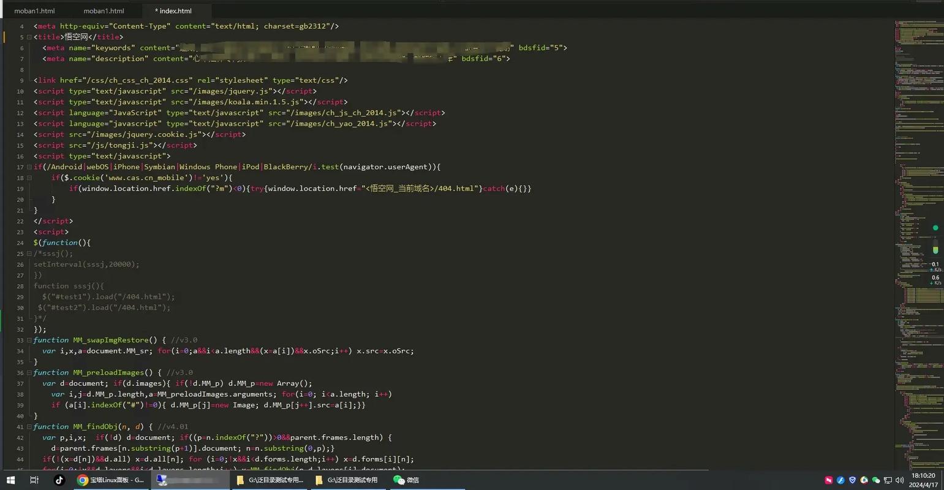Click the bdsfid="6" attribute
The width and height of the screenshot is (944, 490).
pyautogui.click(x=483, y=59)
